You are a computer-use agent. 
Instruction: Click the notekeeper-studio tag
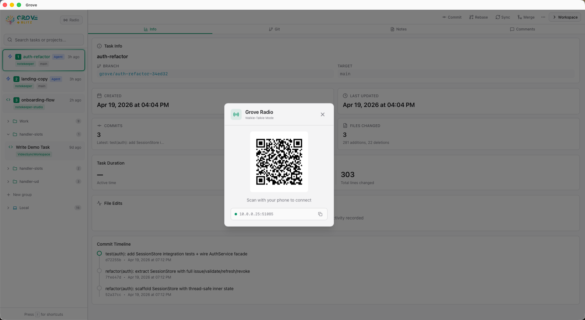[x=29, y=107]
